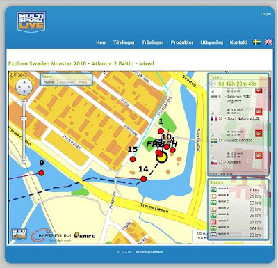Click the Section C stage icon
This screenshot has height=268, width=278.
[213, 203]
